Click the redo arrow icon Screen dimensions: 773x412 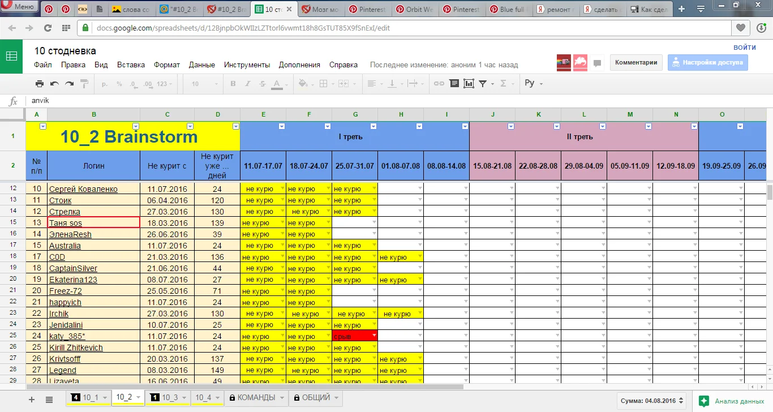[69, 84]
